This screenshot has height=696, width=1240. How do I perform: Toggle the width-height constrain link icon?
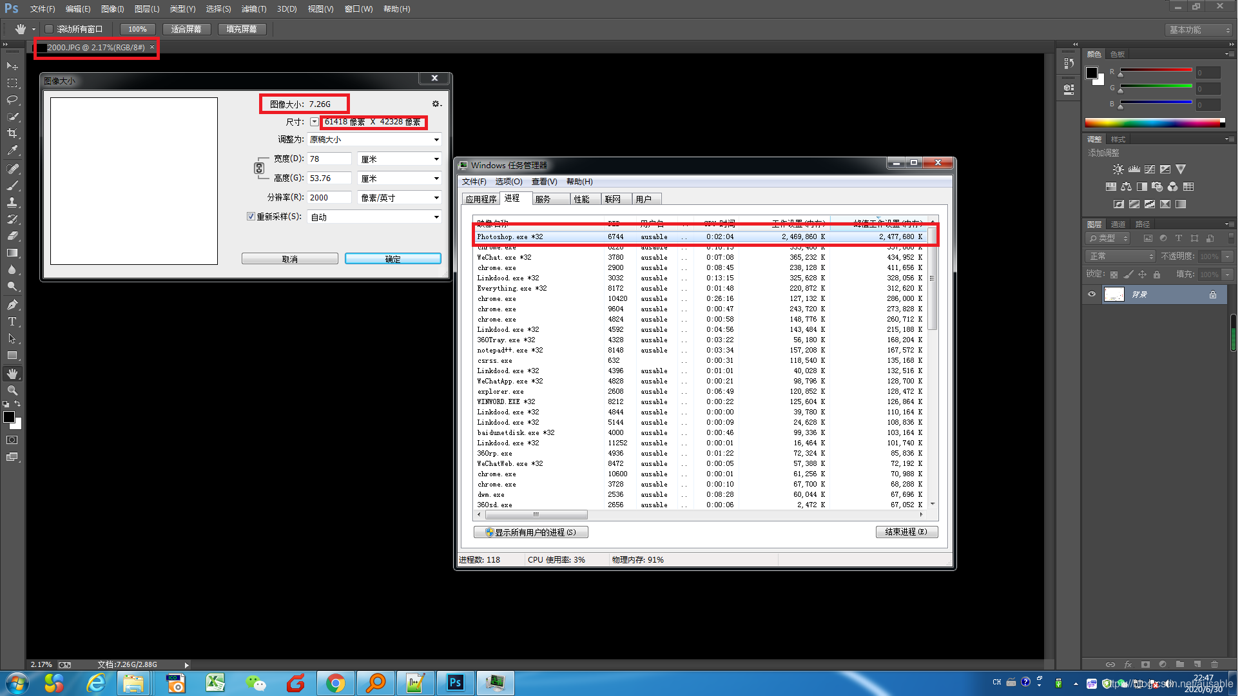259,168
